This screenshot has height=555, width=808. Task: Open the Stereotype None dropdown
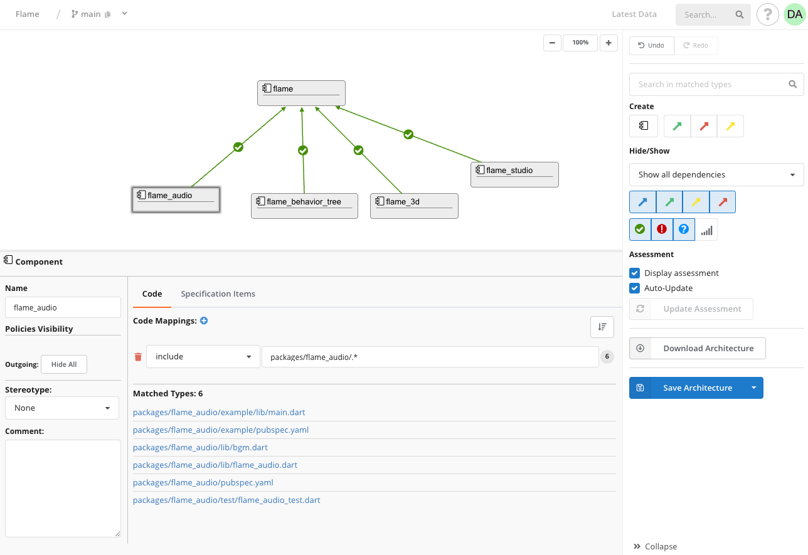tap(62, 408)
